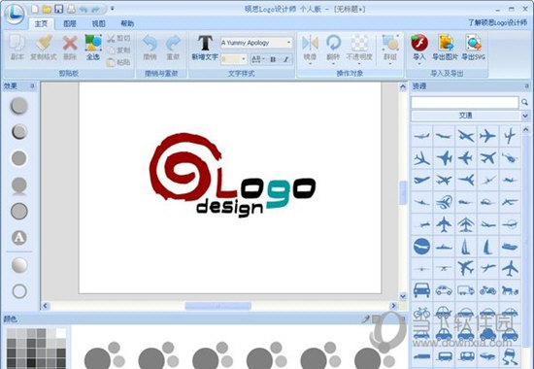The width and height of the screenshot is (534, 369).
Task: Expand the 群组 group options
Action: [x=390, y=64]
